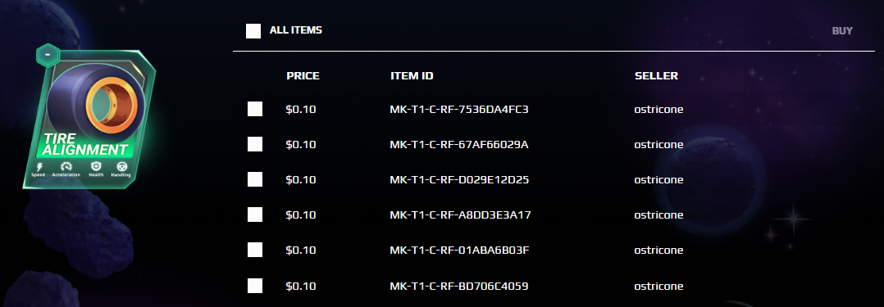Click the Acceleration gauge icon on card
This screenshot has height=307, width=884.
pyautogui.click(x=66, y=167)
